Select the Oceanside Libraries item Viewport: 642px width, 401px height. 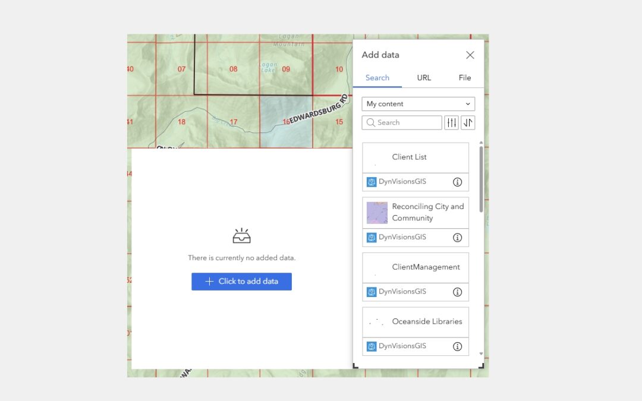(415, 322)
